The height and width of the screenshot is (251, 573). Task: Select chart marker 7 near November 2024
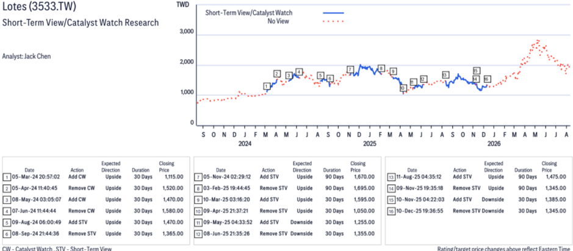pos(350,69)
